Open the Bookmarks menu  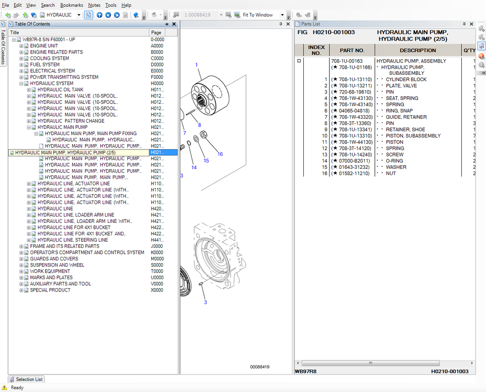point(71,5)
